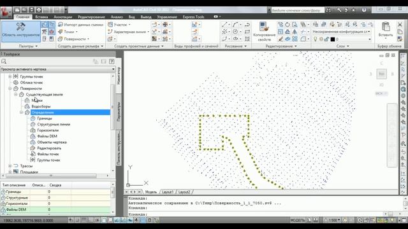408x229 pixels.
Task: Collapse the Существующая земля tree node
Action: coord(15,94)
